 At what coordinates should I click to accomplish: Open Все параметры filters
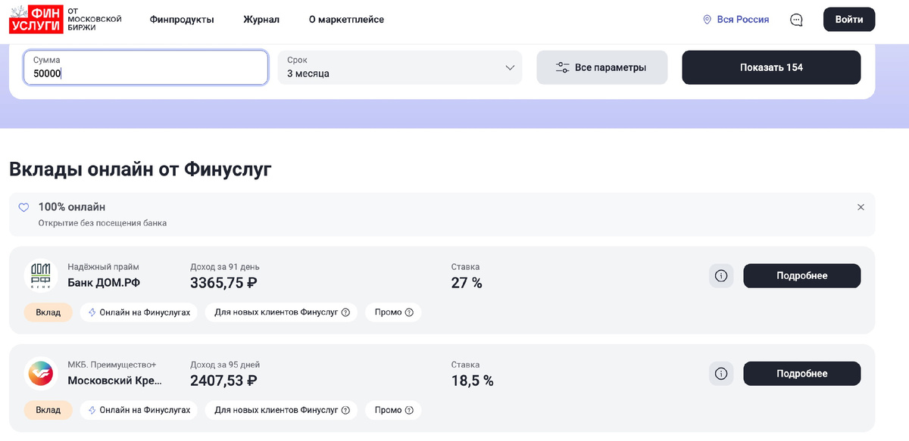click(602, 67)
